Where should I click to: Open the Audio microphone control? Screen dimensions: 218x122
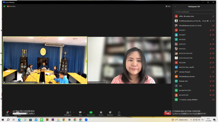7,113
